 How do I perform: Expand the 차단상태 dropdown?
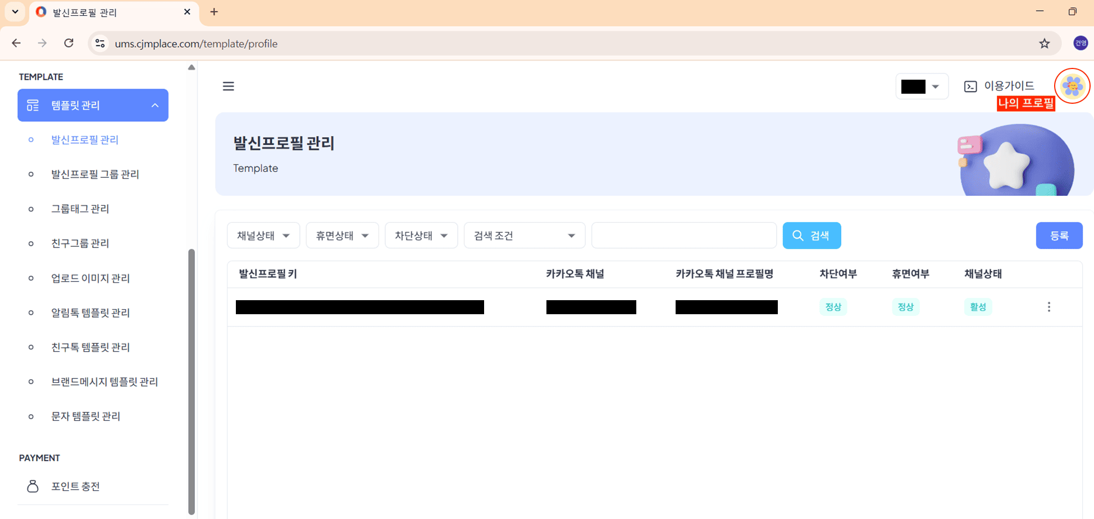coord(421,235)
